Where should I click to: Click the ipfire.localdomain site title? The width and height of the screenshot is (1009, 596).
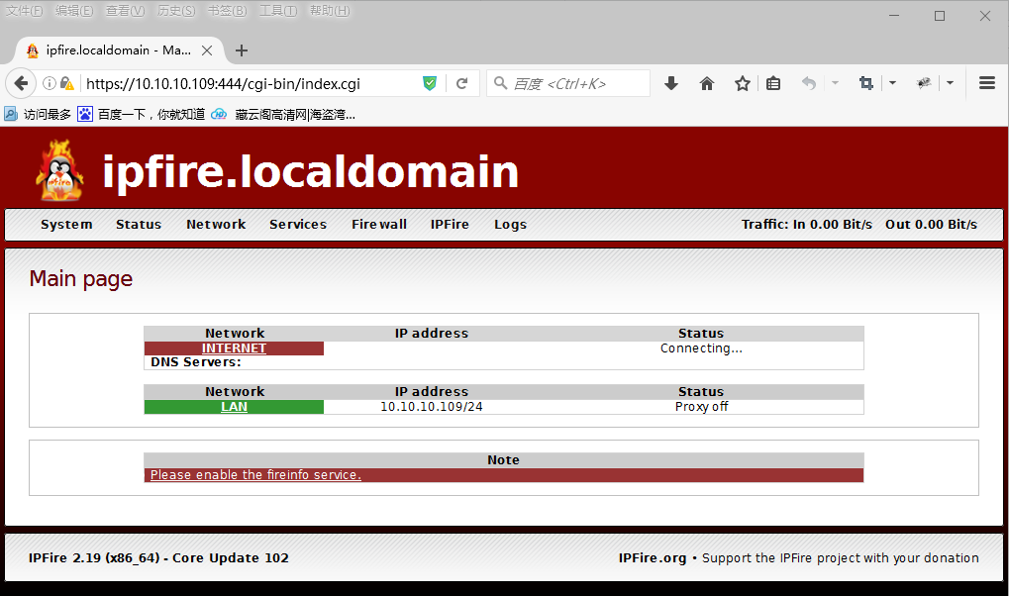(x=310, y=171)
